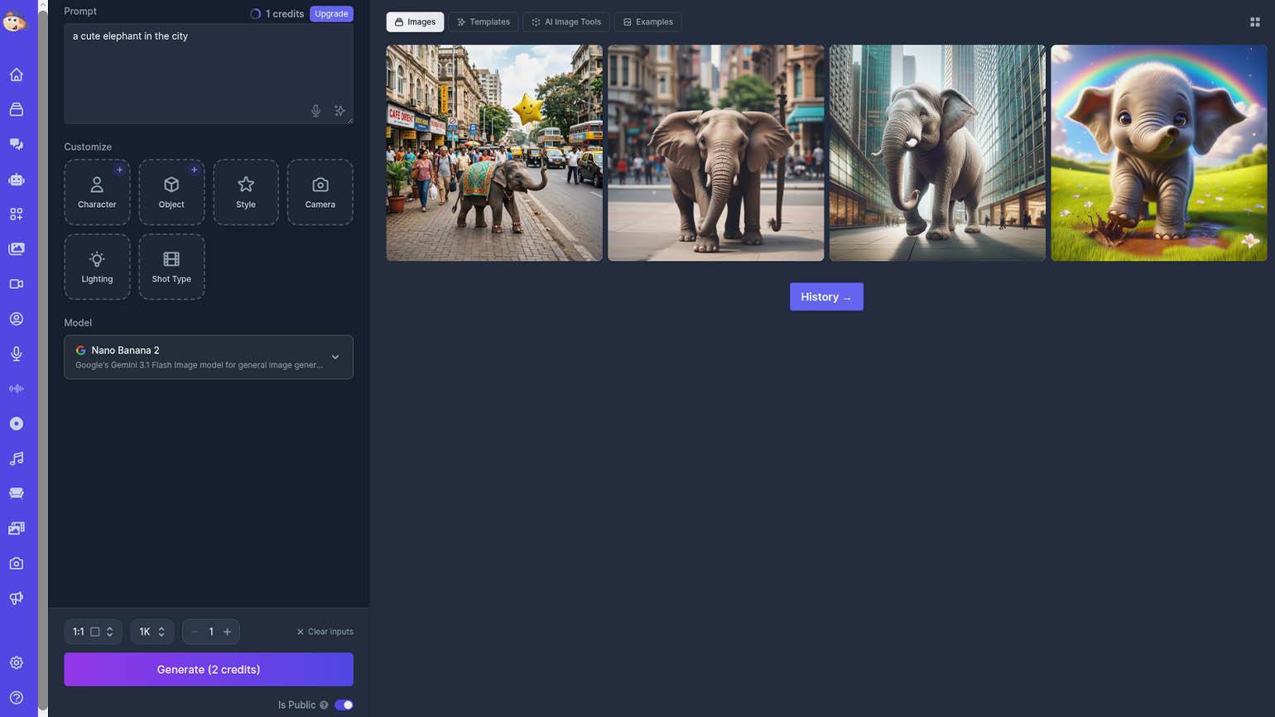Click the magic enhance prompt sparkle icon
This screenshot has width=1275, height=717.
(x=339, y=111)
